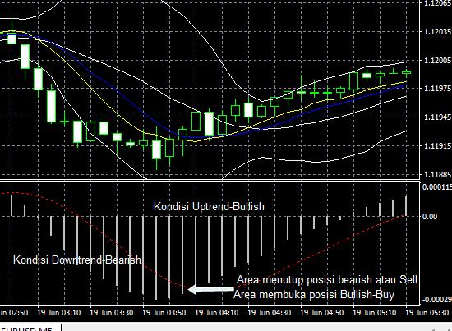Screen dimensions: 452x331
Task: Click the 1.11975 price level on the axis
Action: pyautogui.click(x=437, y=89)
